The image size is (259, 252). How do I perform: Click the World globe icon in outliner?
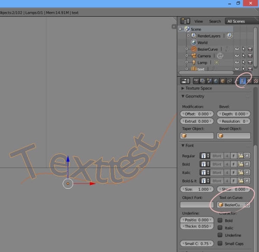coord(194,43)
